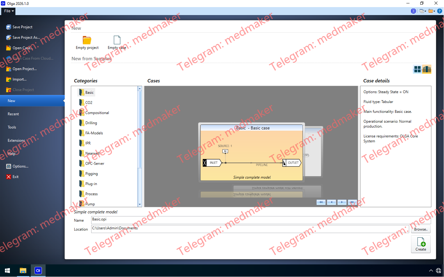The width and height of the screenshot is (444, 277).
Task: Click the blue help question mark icon
Action: 440,11
